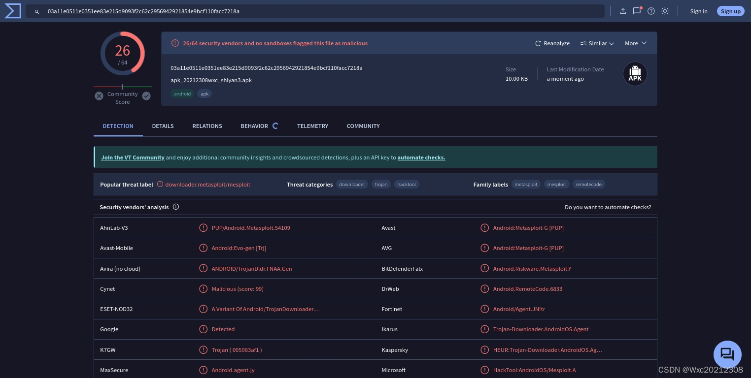
Task: Open the help question mark icon
Action: point(651,11)
